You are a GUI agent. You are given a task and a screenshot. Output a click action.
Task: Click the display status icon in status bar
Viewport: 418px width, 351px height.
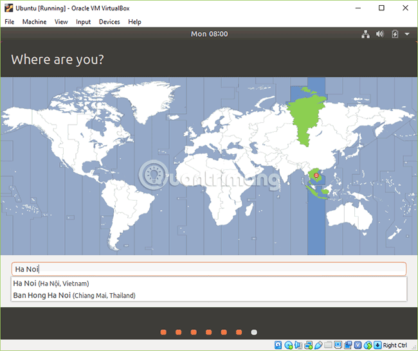click(338, 345)
